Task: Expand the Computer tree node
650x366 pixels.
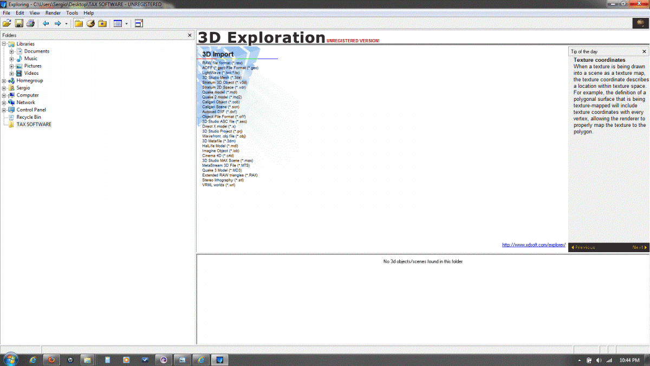Action: point(4,95)
